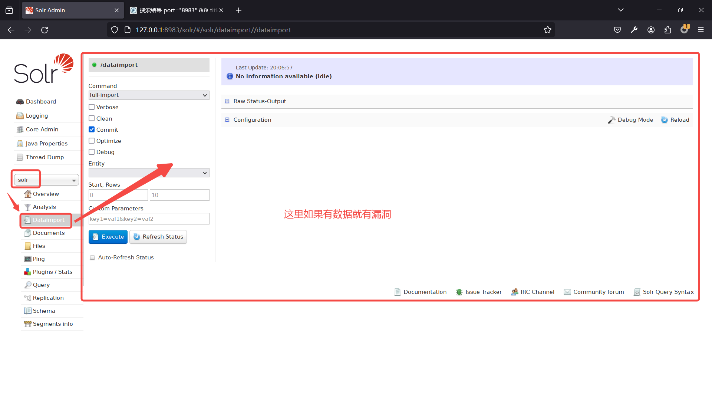
Task: Open the Command full-import dropdown
Action: pyautogui.click(x=149, y=95)
